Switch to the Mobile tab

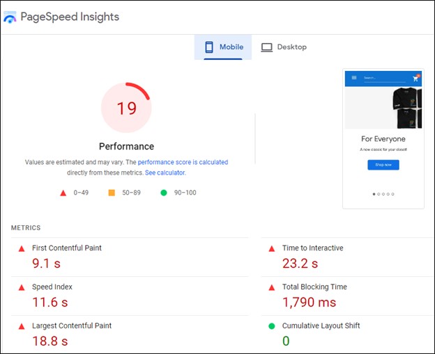point(223,47)
